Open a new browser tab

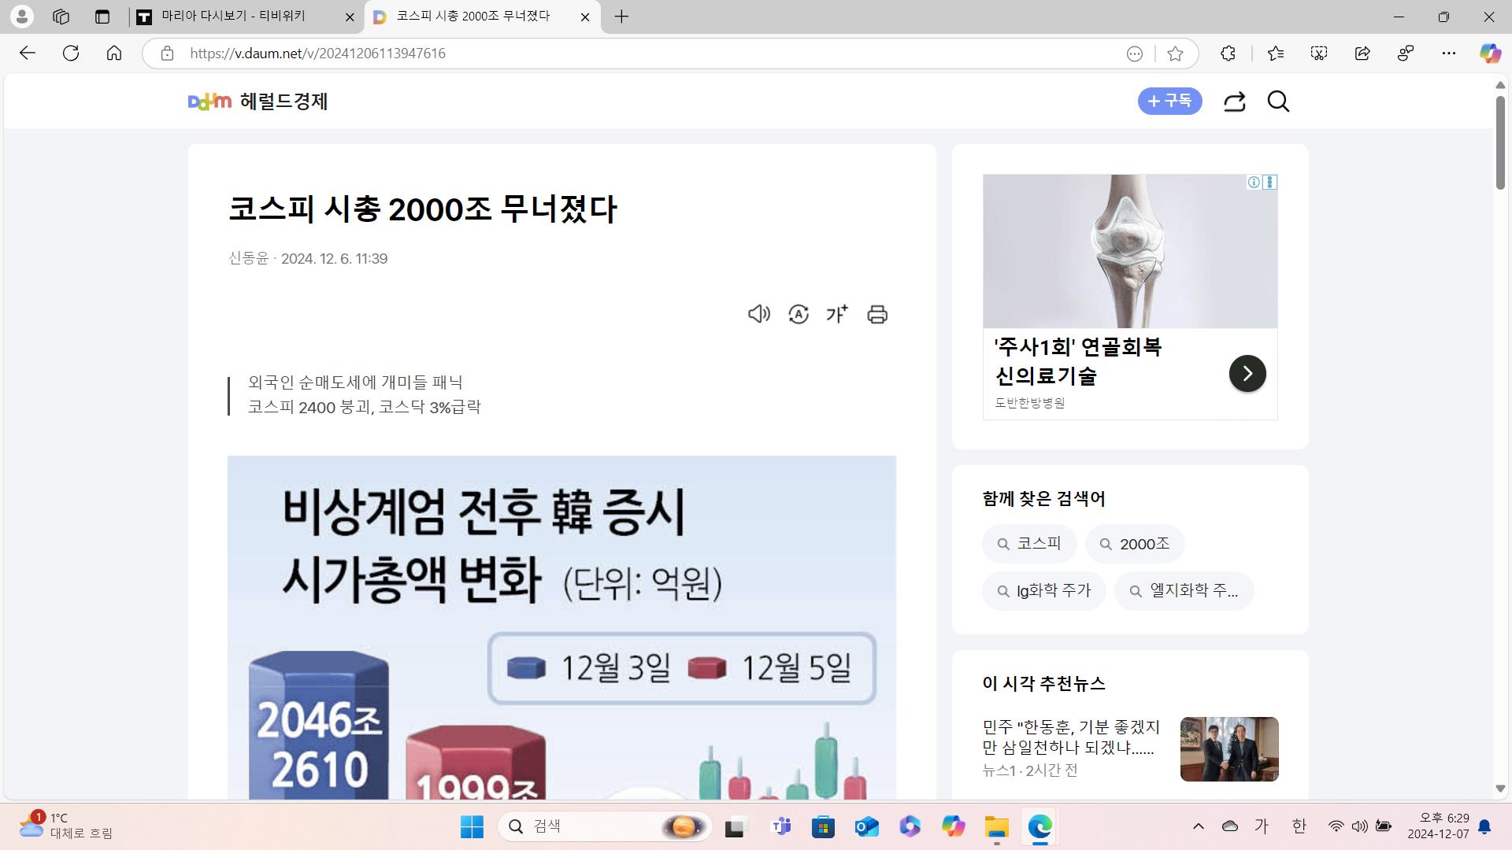(x=621, y=17)
